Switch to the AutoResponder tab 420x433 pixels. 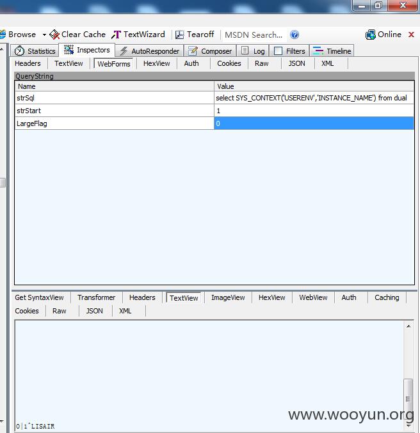tap(150, 51)
